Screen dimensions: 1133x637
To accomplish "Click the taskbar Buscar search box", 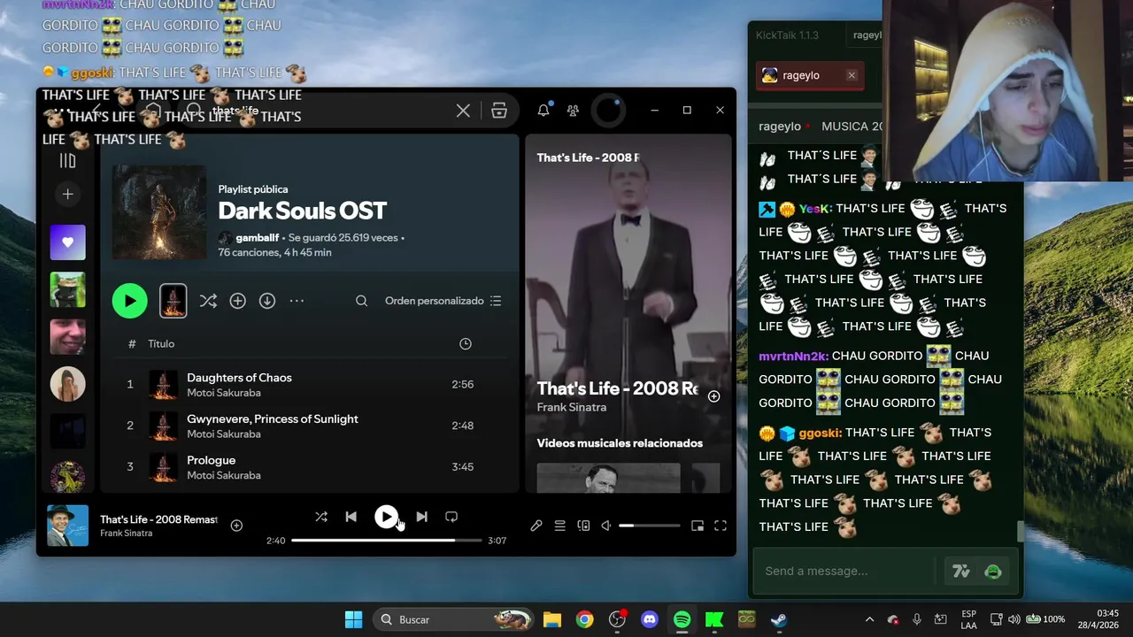I will 454,619.
